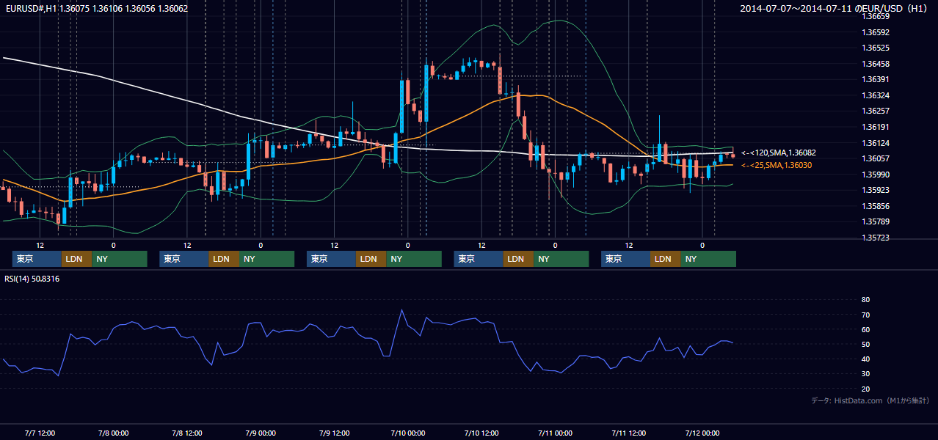This screenshot has height=440, width=938.
Task: Click the 7/8 12:00 time axis label
Action: (187, 433)
